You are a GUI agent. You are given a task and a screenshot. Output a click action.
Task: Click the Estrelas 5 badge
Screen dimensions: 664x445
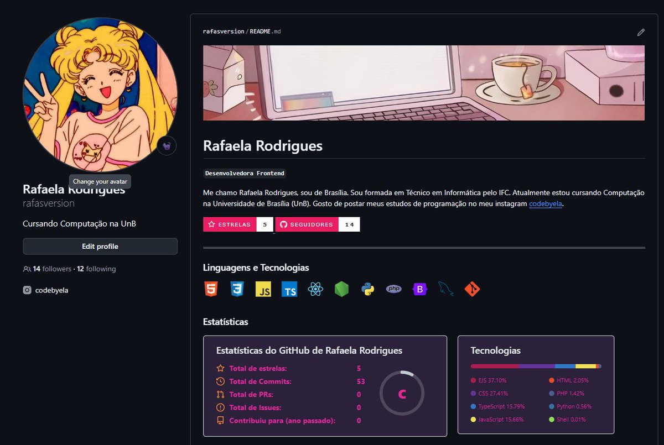click(x=238, y=224)
